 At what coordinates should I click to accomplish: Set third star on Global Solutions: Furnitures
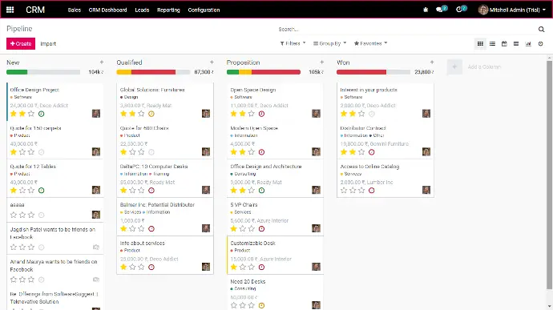(x=141, y=114)
